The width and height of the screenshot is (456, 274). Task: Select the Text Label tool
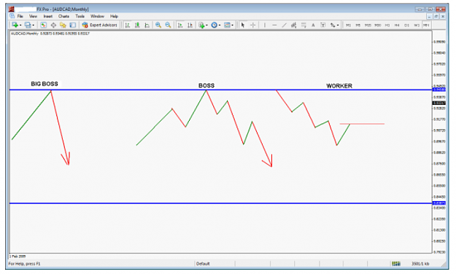coord(322,25)
